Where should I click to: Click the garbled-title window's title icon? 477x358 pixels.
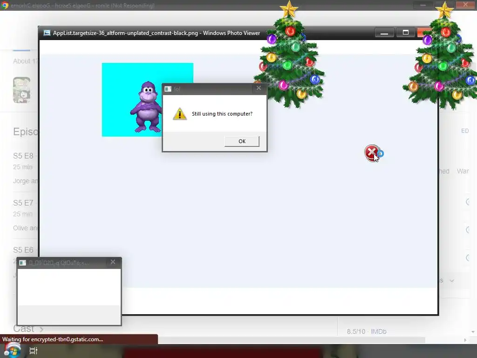click(x=23, y=263)
